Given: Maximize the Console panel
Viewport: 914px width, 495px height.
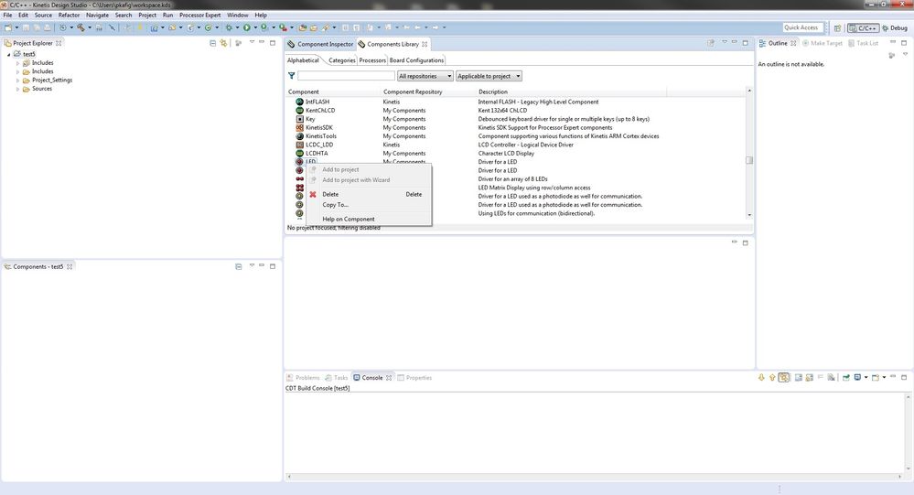Looking at the screenshot, I should tap(904, 377).
